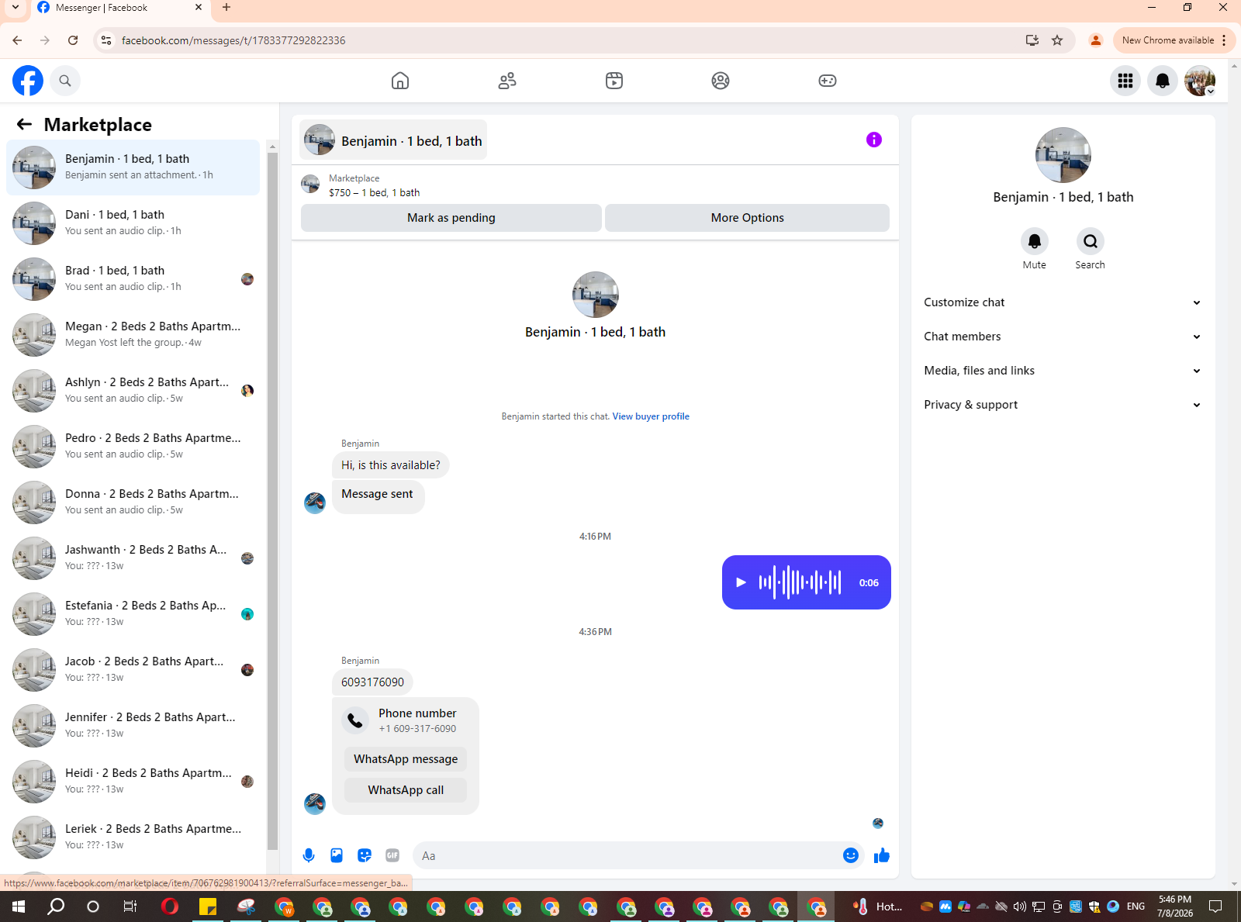
Task: Expand Media, files and links section
Action: click(x=1063, y=371)
